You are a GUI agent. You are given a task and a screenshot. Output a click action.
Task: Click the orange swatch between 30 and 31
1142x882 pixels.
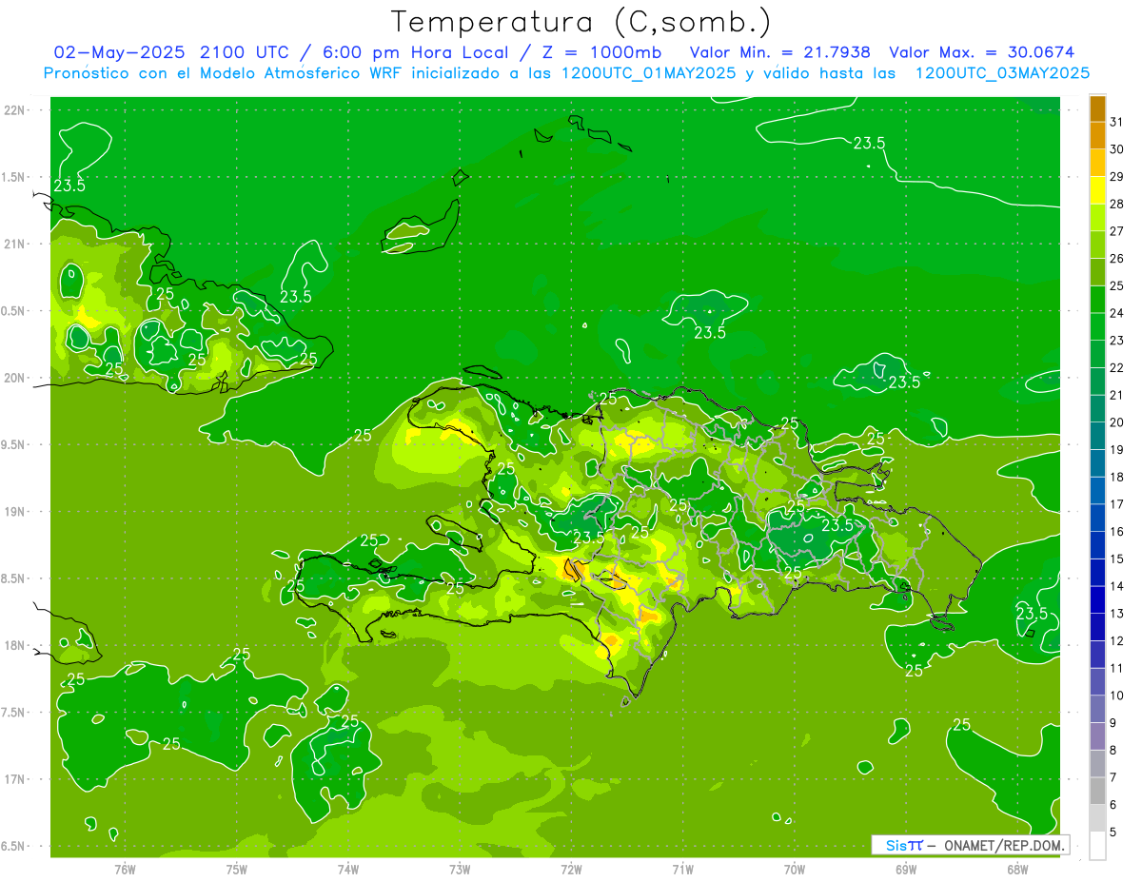pos(1097,135)
